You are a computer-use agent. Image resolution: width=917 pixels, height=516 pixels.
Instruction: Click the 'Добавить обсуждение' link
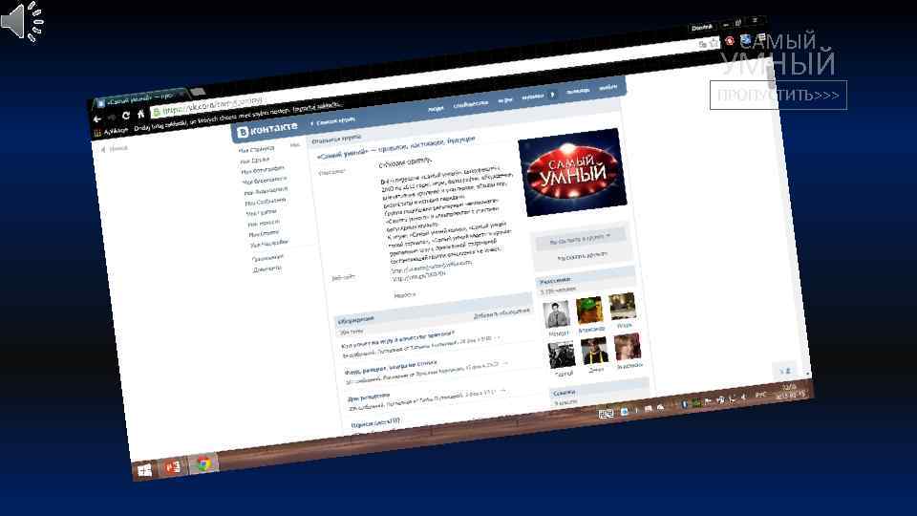501,314
